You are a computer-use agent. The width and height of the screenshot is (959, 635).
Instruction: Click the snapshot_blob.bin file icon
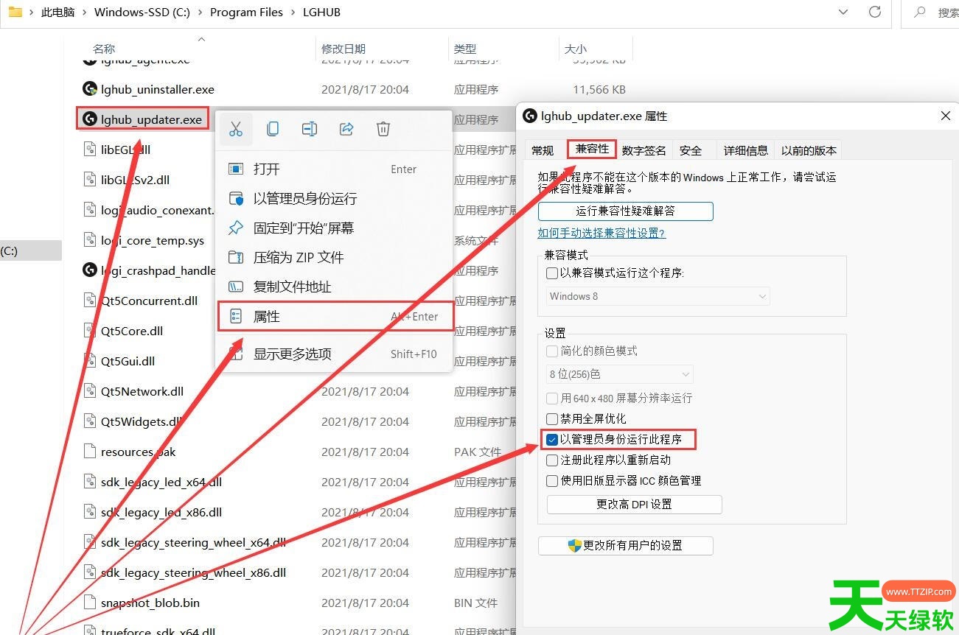tap(90, 603)
